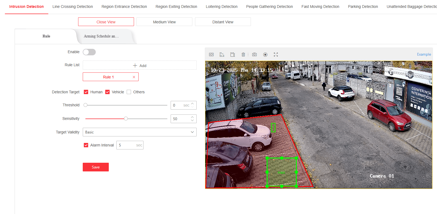Remove Rule 1 with its X icon
Viewport: 437px width, 214px height.
tap(134, 77)
